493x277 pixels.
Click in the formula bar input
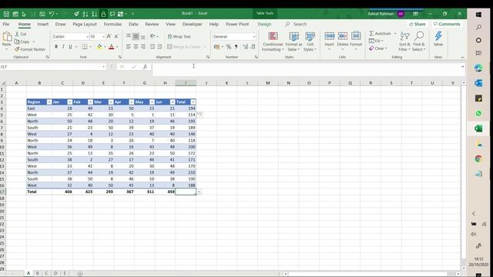point(307,69)
